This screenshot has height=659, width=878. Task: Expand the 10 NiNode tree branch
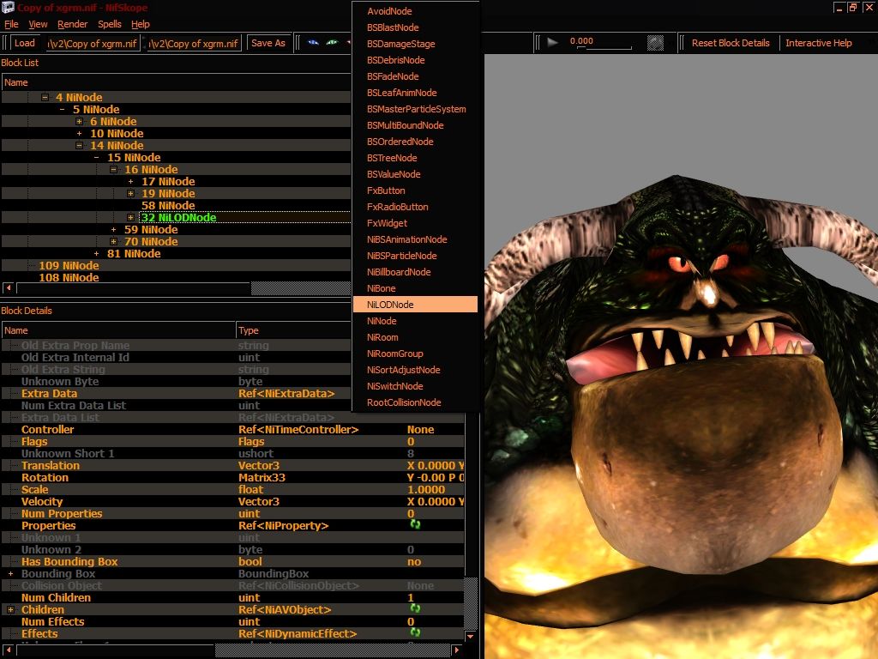point(79,133)
